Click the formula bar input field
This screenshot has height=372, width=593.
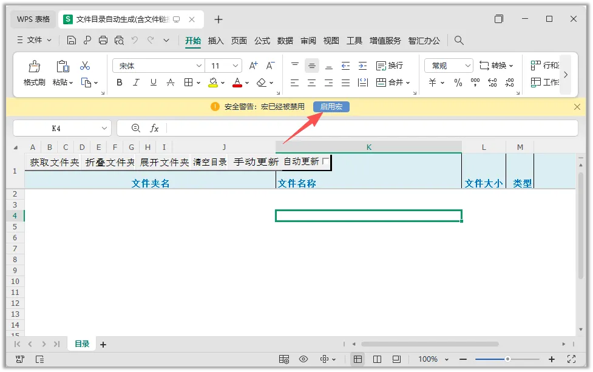tap(371, 128)
